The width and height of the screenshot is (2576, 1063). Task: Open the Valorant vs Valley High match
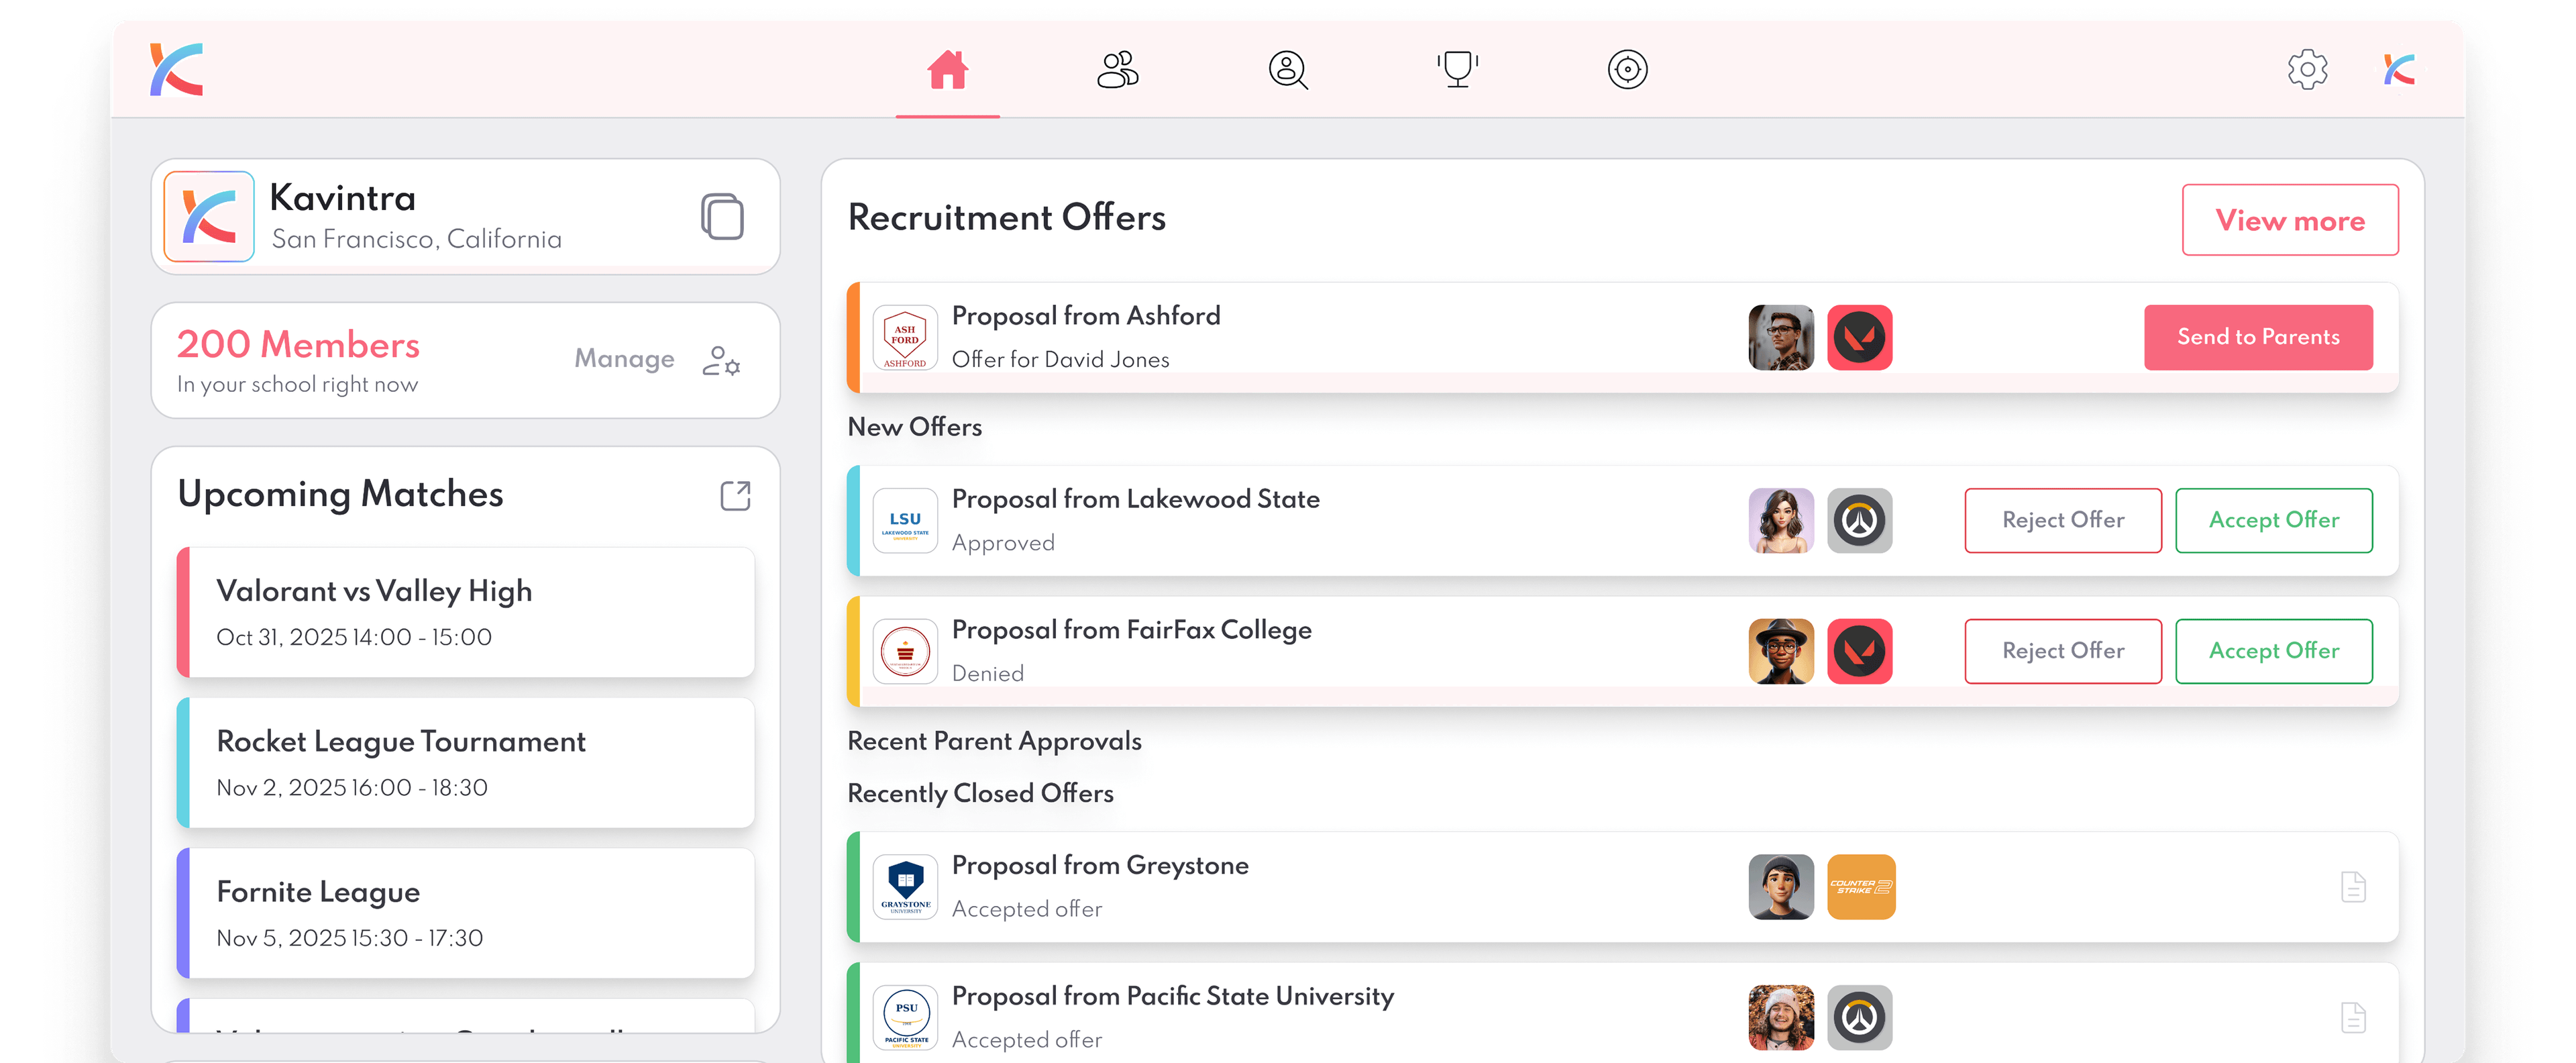[466, 612]
